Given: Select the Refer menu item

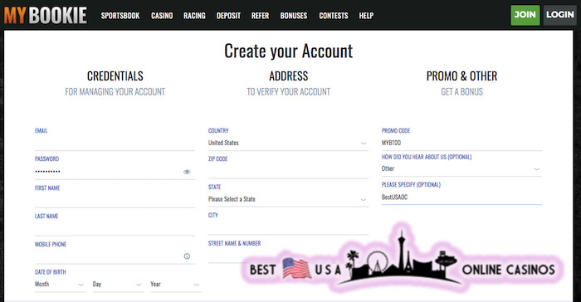Looking at the screenshot, I should [x=260, y=16].
